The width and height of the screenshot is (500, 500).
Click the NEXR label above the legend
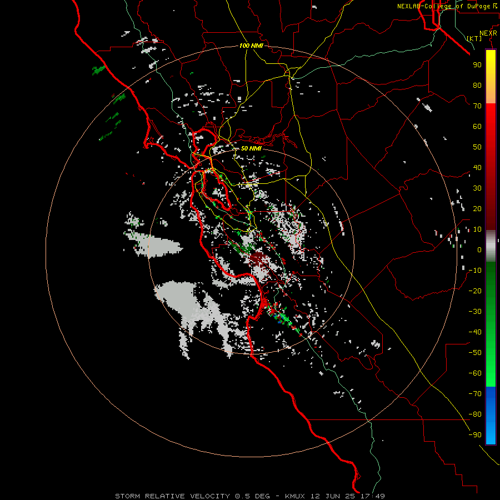coord(488,33)
